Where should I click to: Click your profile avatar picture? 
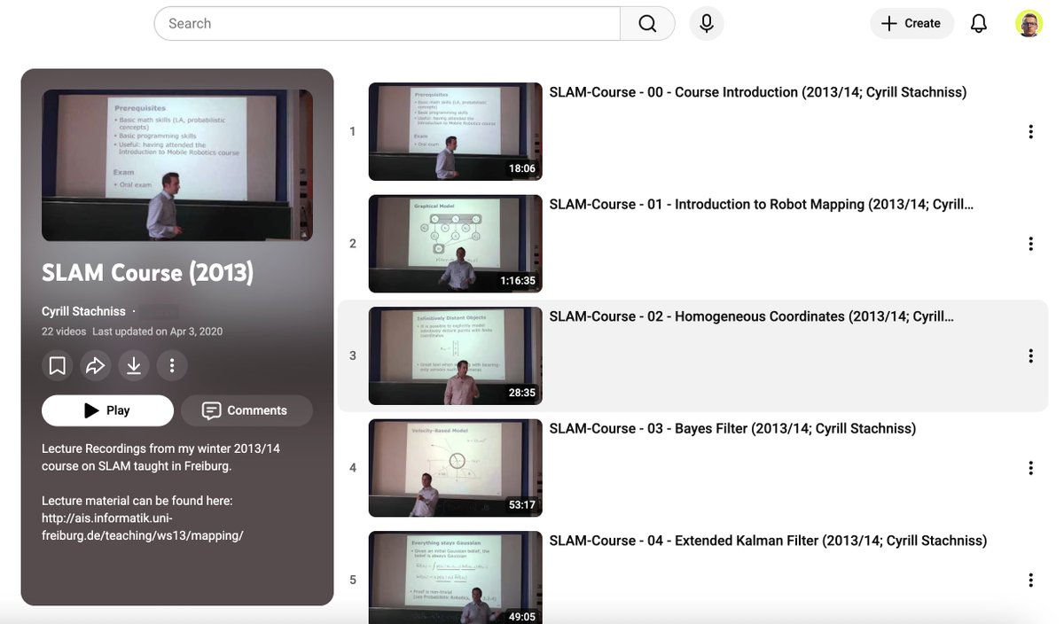tap(1029, 23)
